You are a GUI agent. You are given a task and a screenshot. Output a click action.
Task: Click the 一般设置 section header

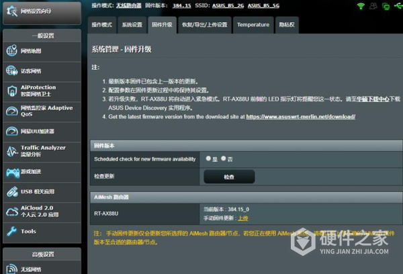[x=42, y=36]
